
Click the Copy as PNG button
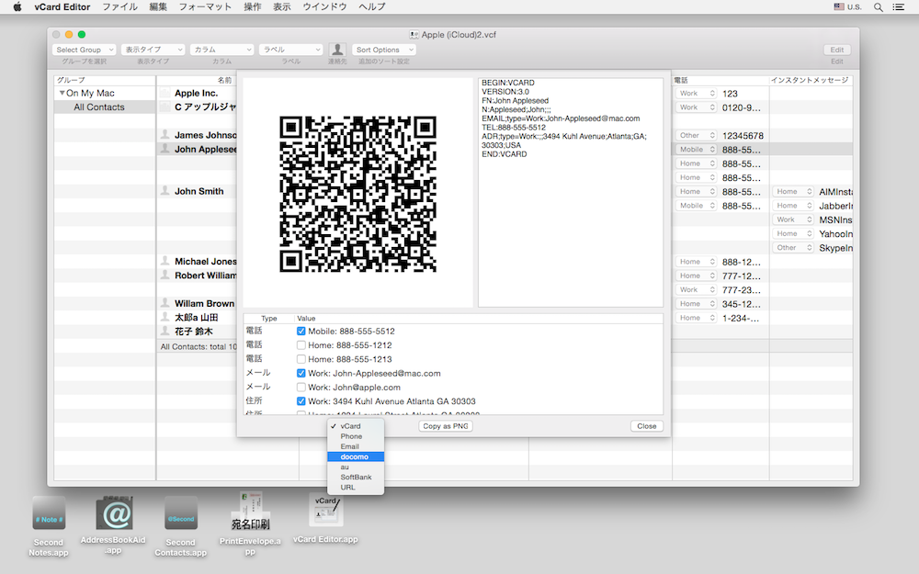pyautogui.click(x=446, y=426)
